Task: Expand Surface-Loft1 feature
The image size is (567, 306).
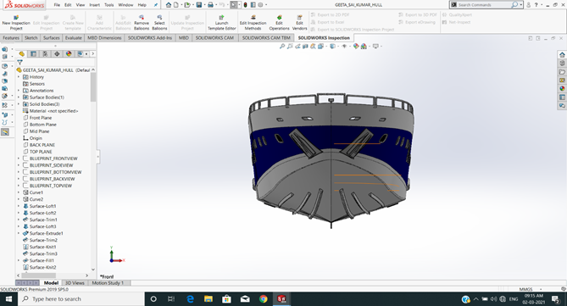Action: pos(19,206)
